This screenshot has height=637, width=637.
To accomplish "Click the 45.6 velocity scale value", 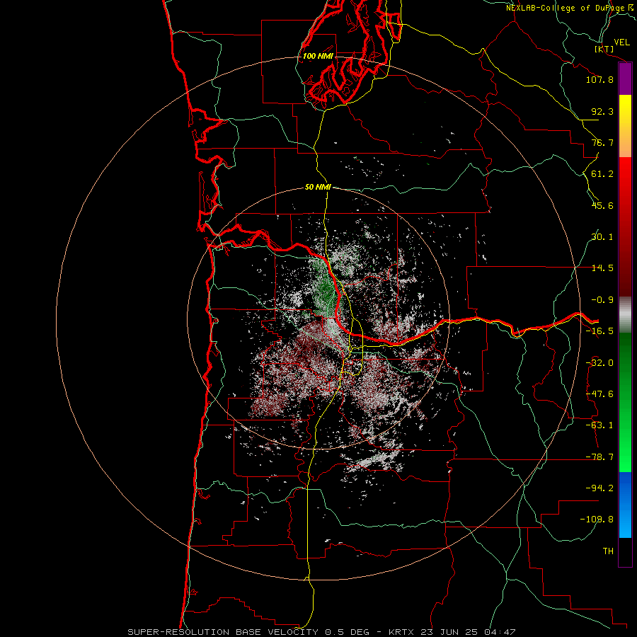I will coord(602,205).
